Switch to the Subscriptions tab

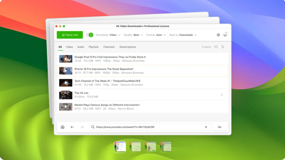coord(128,47)
